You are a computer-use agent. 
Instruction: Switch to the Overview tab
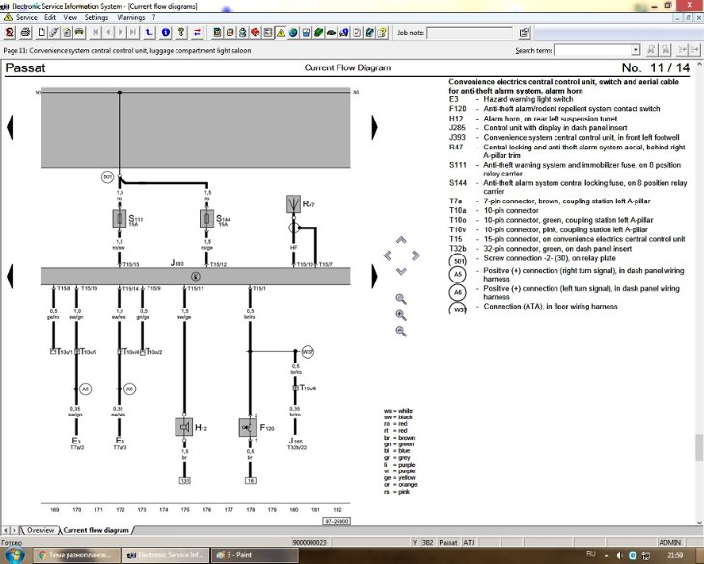(40, 530)
